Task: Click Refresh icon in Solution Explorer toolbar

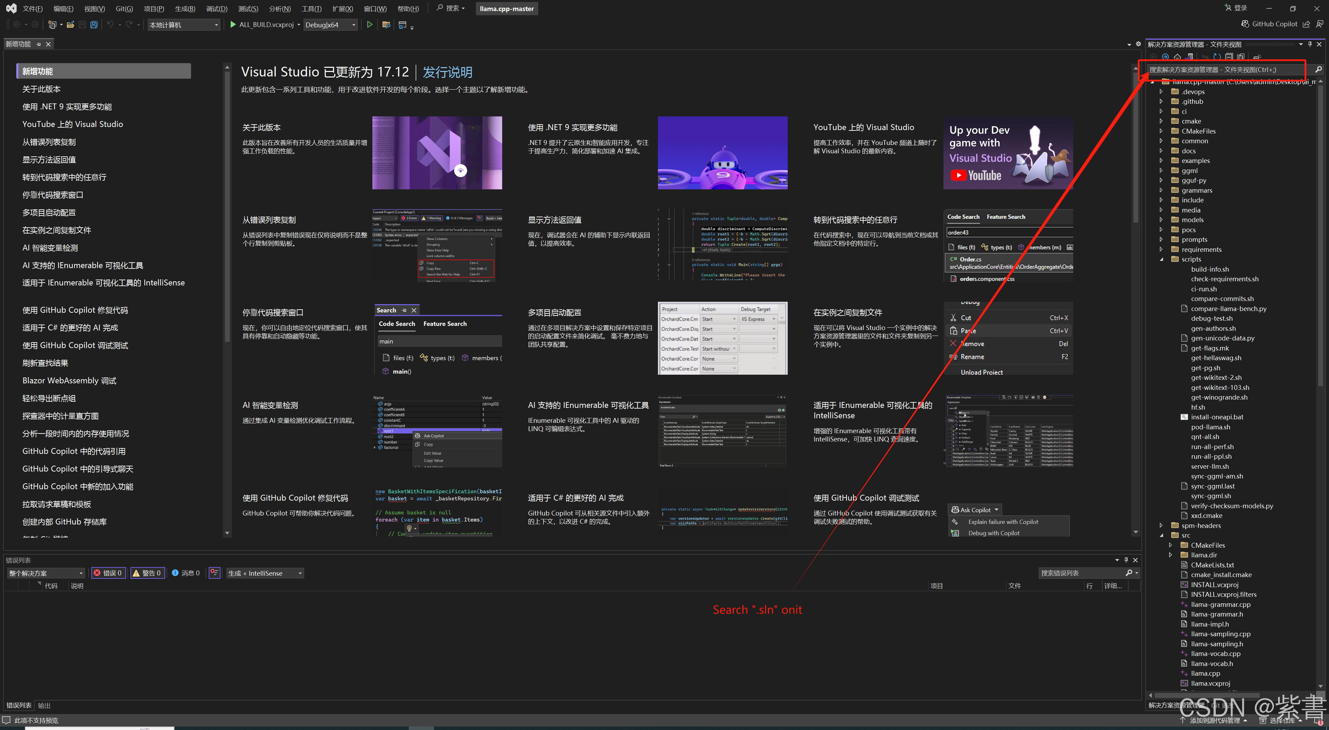Action: 1217,56
